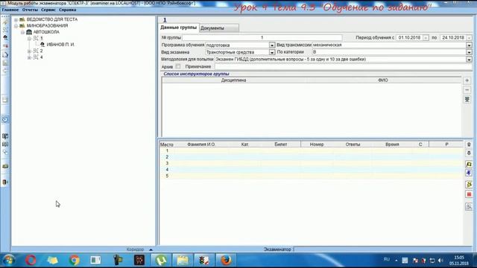Click the traffic light app in the taskbar
Viewport: 477px width, 268px height.
(204, 261)
